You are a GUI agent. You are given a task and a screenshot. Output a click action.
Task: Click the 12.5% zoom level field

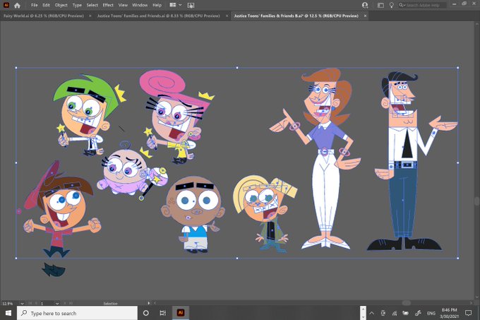tap(9, 303)
